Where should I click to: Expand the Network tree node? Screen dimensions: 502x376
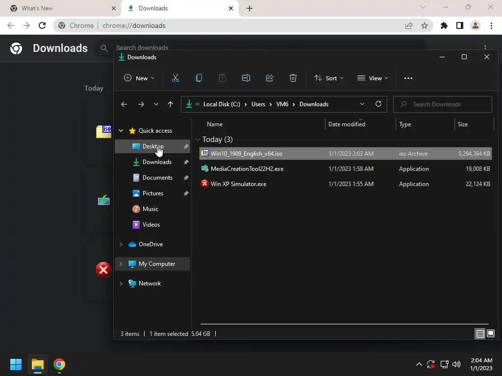click(x=121, y=283)
